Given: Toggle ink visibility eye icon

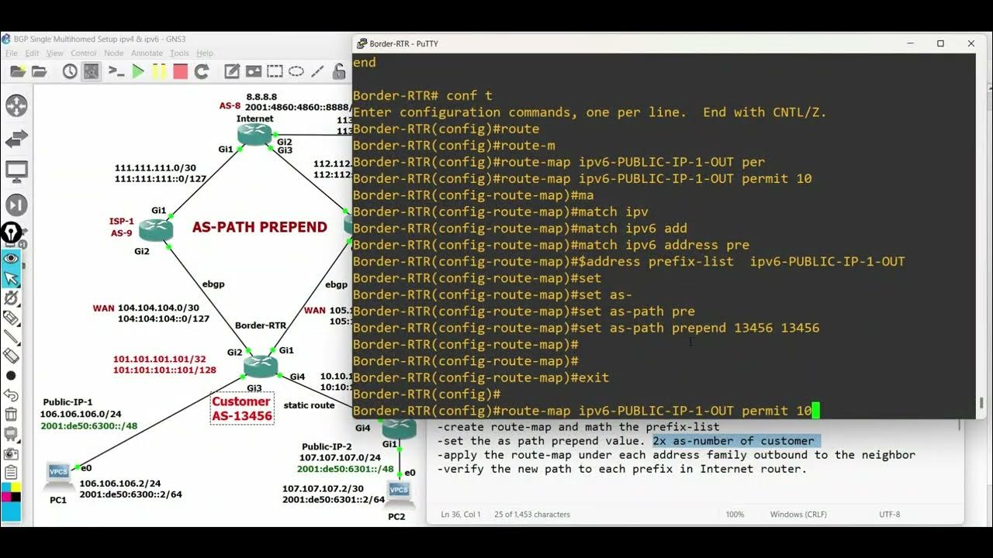Looking at the screenshot, I should click(x=11, y=258).
